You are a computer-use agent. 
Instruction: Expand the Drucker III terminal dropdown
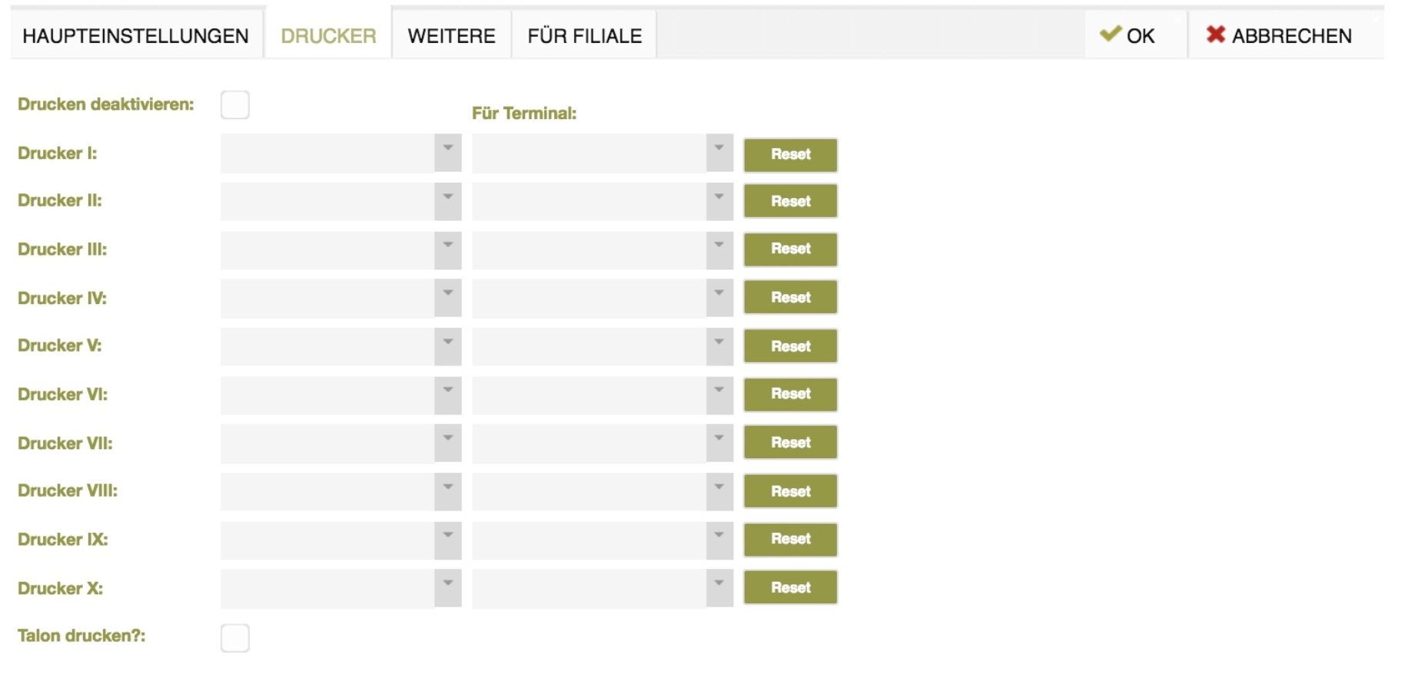click(719, 249)
